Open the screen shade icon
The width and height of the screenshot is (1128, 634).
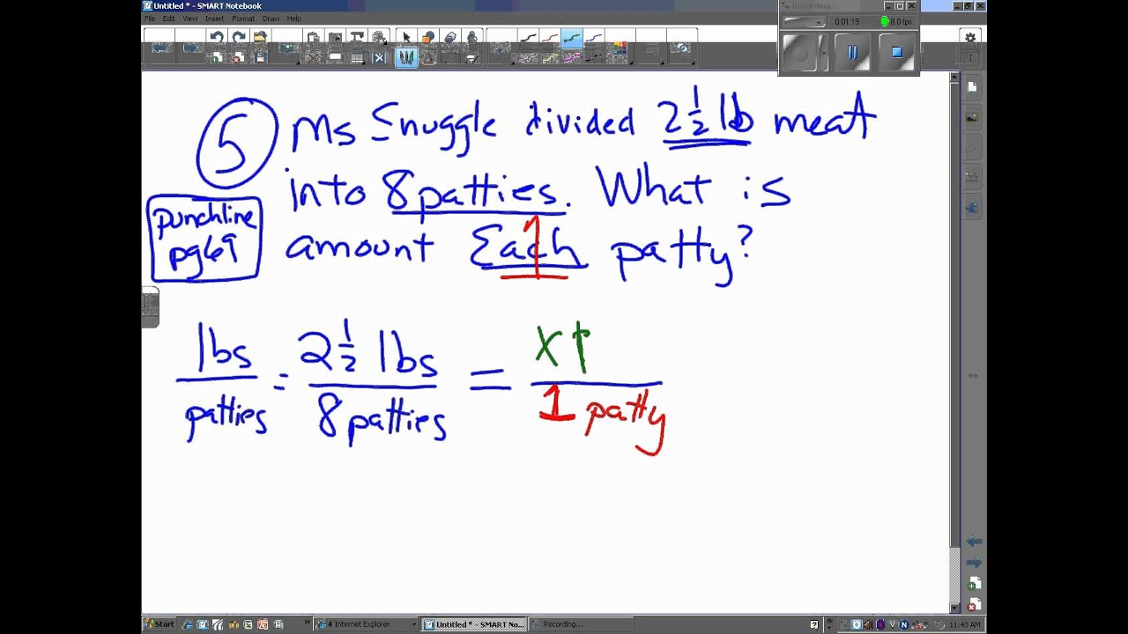pos(335,57)
